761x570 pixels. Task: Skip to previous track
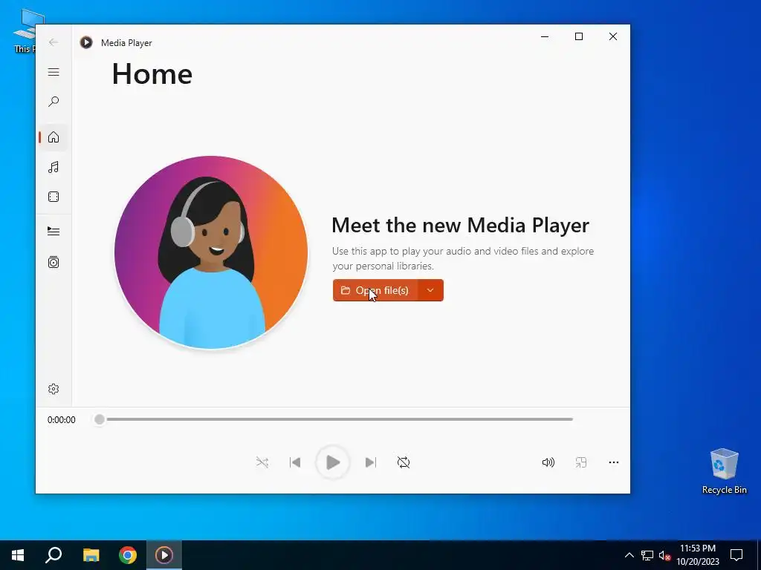295,462
